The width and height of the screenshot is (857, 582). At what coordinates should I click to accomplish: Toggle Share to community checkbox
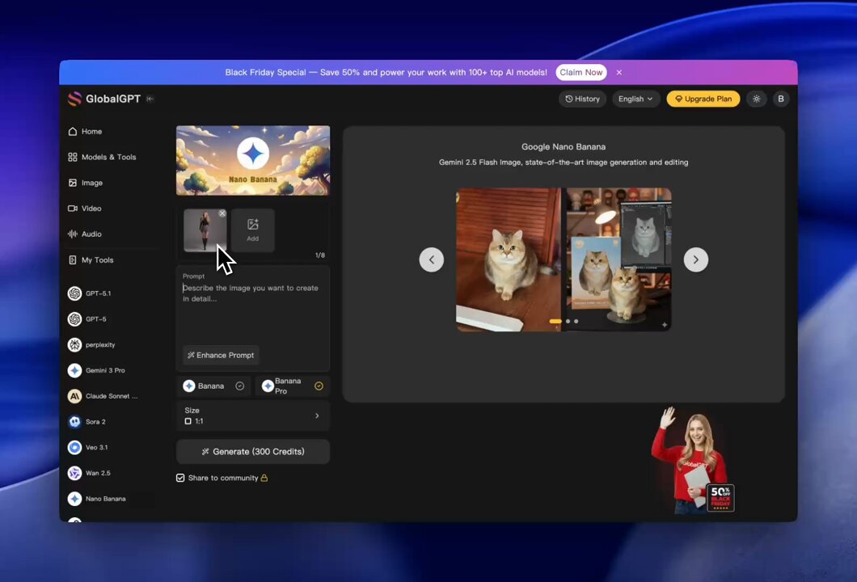180,479
